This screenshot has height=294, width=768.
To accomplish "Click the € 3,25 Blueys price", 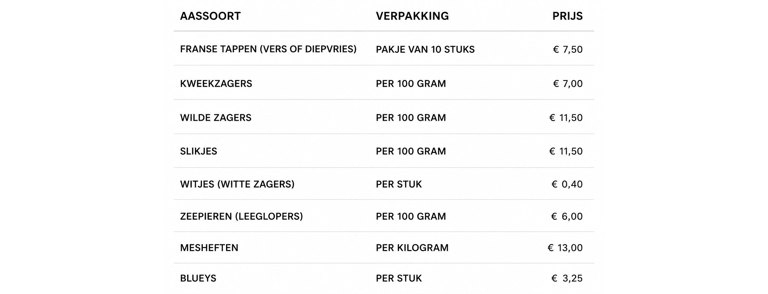I will tap(567, 278).
